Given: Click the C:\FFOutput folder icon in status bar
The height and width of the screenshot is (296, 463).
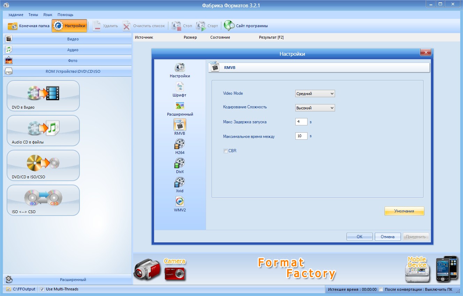Looking at the screenshot, I should tap(8, 289).
